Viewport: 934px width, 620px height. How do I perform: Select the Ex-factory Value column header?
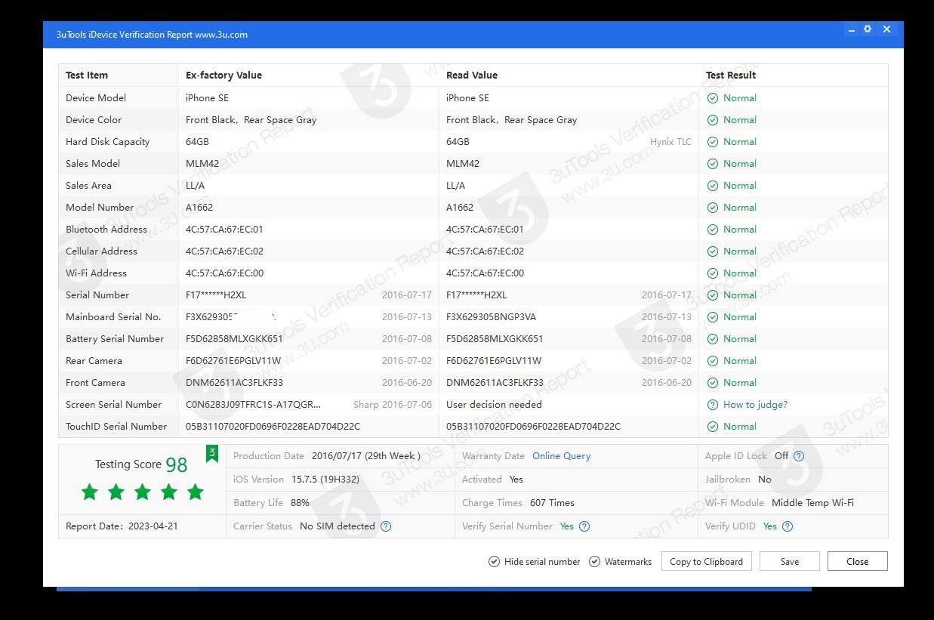tap(223, 76)
